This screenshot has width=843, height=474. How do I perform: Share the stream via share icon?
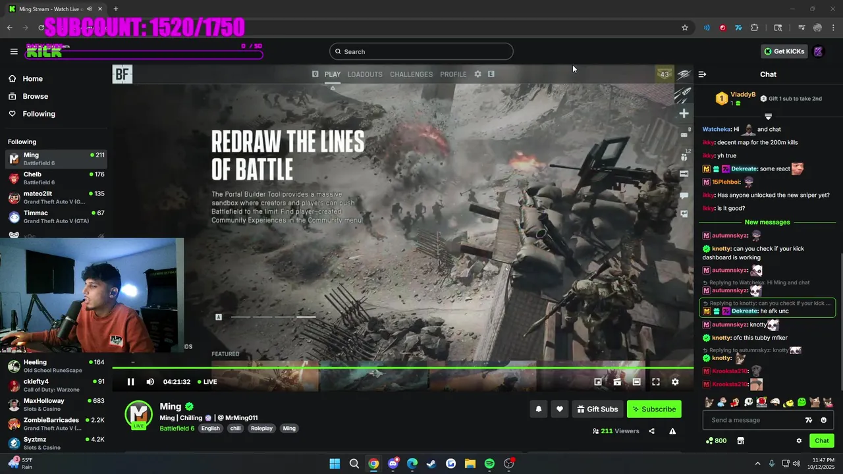click(651, 431)
